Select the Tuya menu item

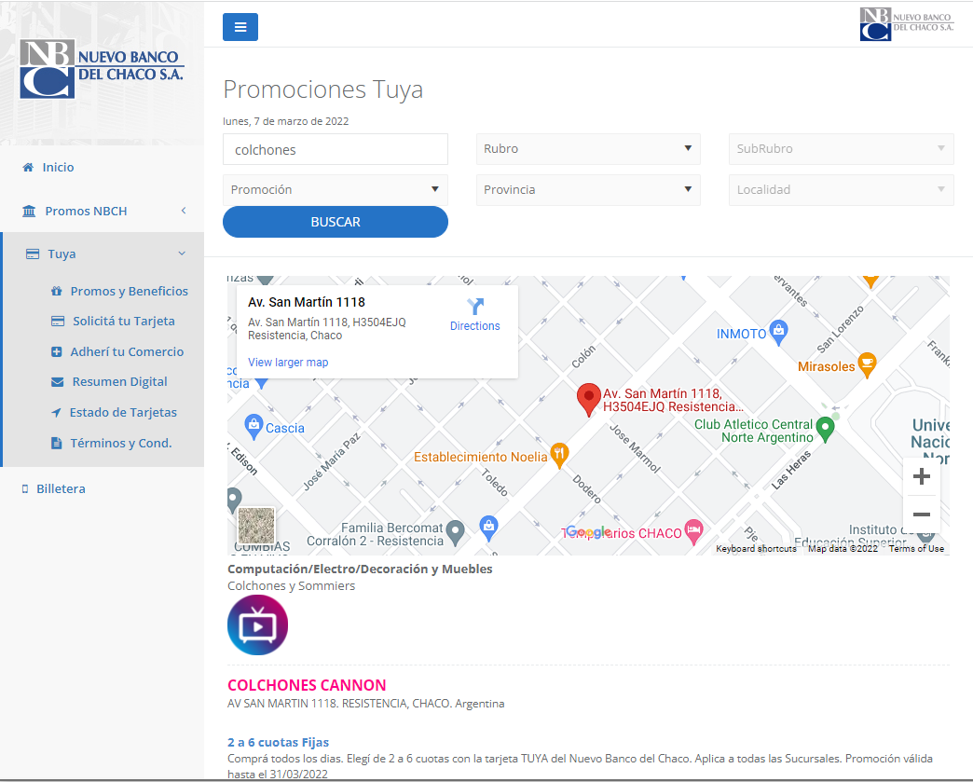(x=62, y=254)
